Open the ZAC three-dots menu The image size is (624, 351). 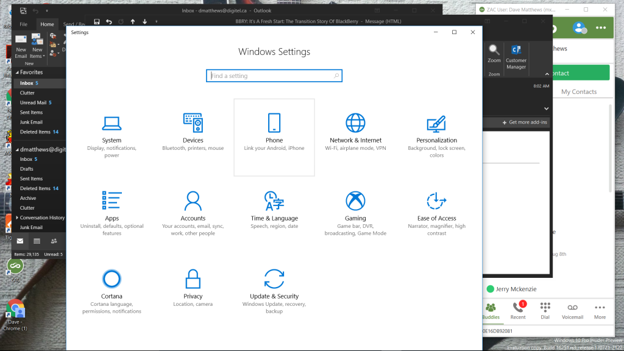coord(600,28)
